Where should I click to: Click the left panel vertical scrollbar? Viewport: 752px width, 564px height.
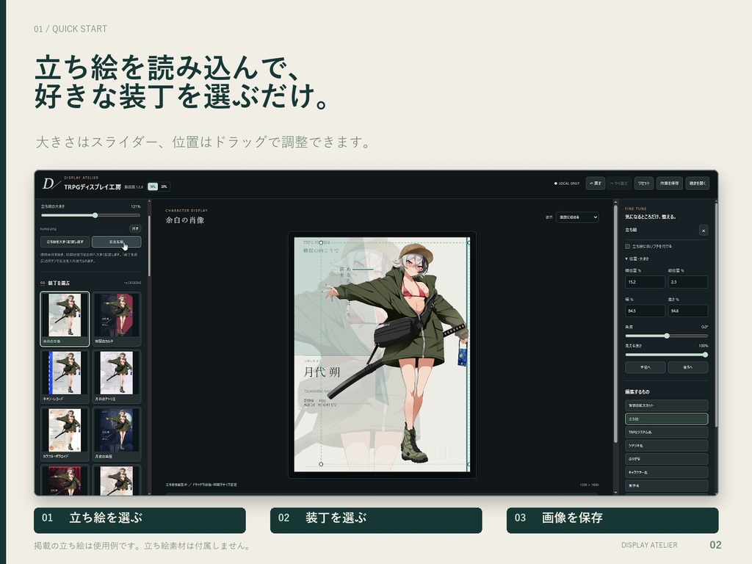coord(149,245)
